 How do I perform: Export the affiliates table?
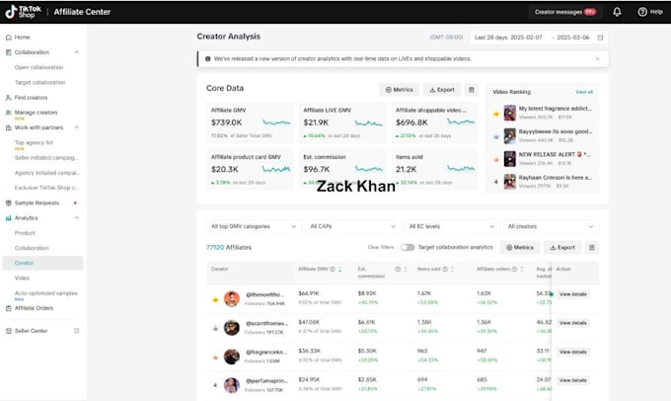[x=562, y=248]
